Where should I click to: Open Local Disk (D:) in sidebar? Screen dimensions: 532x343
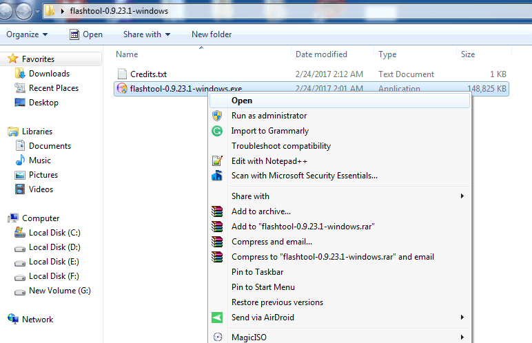54,247
